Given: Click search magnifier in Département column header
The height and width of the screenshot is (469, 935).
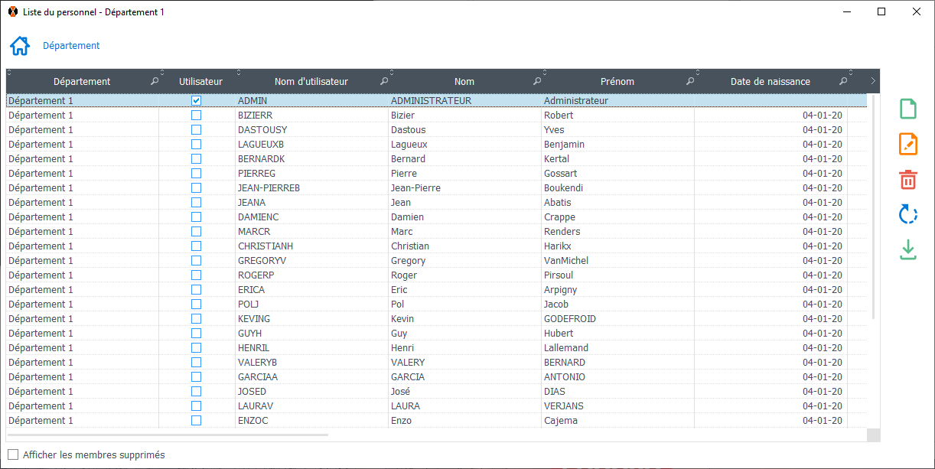Looking at the screenshot, I should 155,81.
